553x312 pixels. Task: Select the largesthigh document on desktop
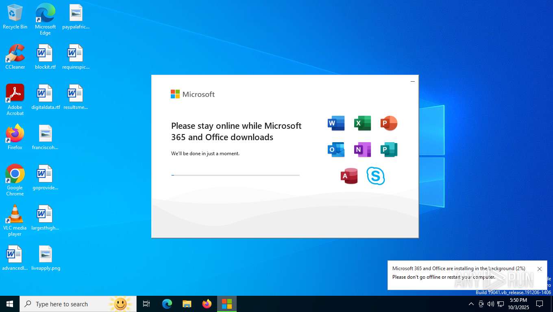tap(45, 218)
